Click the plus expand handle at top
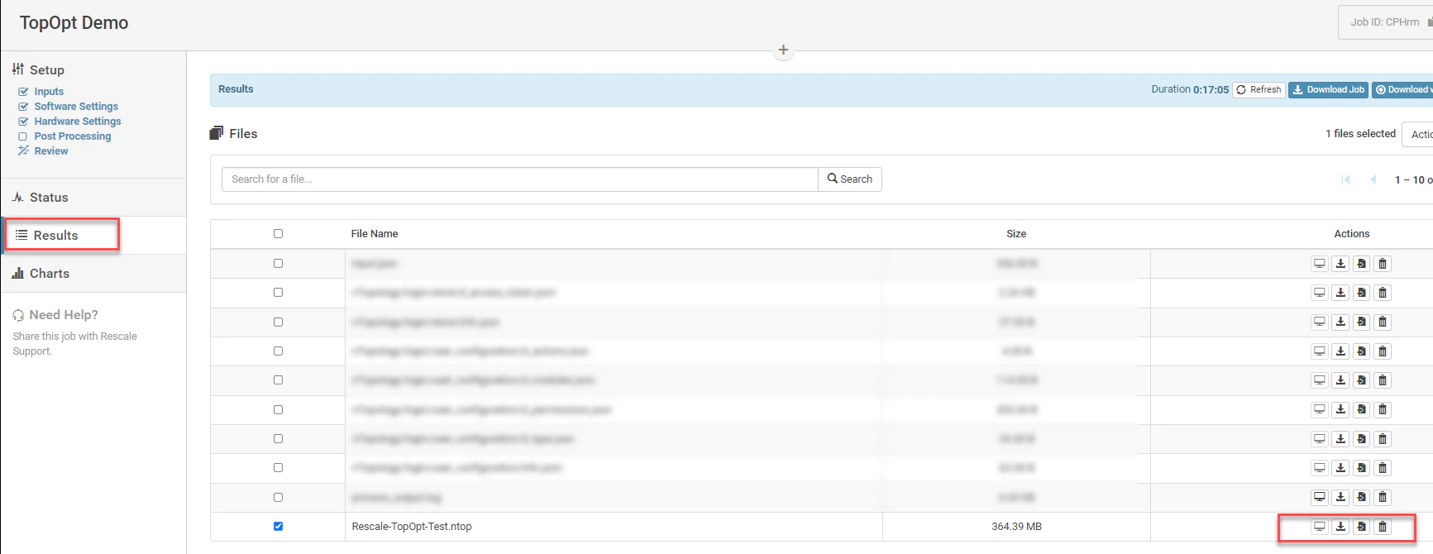Image resolution: width=1433 pixels, height=554 pixels. [x=783, y=50]
